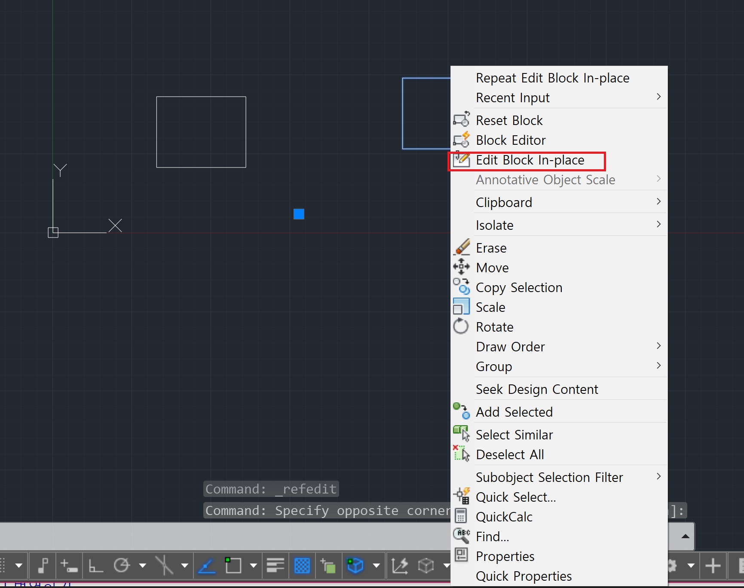Toggle Dynamic Input on the status bar
744x588 pixels.
tap(68, 566)
